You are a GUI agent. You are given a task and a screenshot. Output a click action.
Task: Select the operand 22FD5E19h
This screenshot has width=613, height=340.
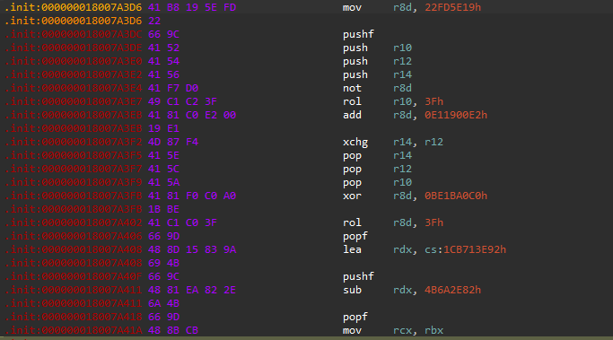pyautogui.click(x=452, y=7)
